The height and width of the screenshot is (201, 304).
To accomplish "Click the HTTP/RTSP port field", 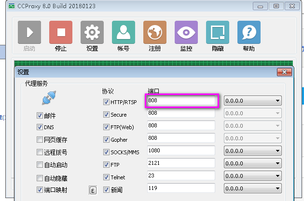I will (x=181, y=100).
